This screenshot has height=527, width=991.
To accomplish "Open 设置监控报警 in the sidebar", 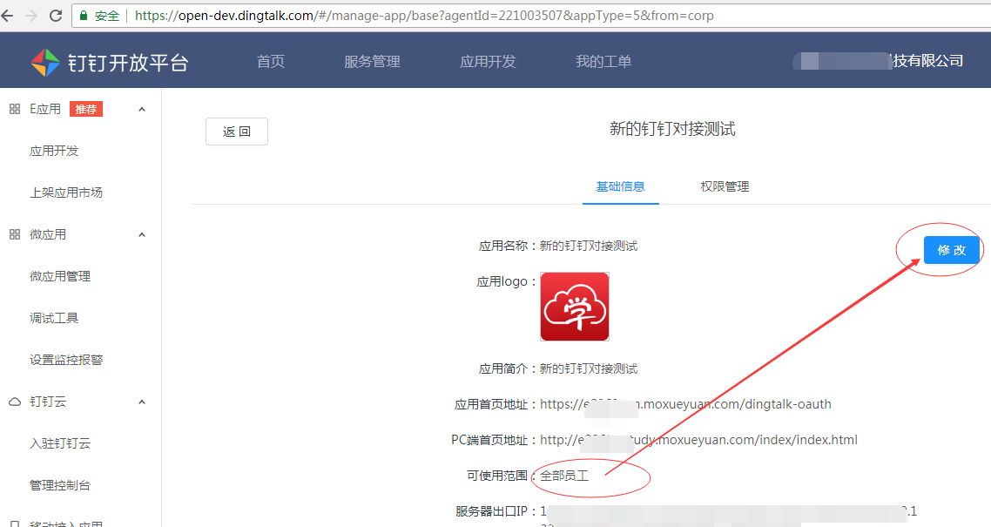I will (x=66, y=360).
